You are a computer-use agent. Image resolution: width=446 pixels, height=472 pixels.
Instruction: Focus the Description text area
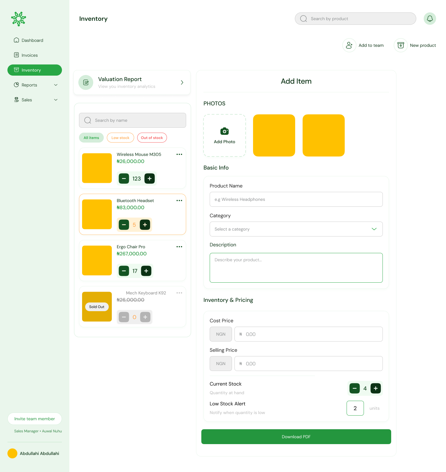(296, 268)
